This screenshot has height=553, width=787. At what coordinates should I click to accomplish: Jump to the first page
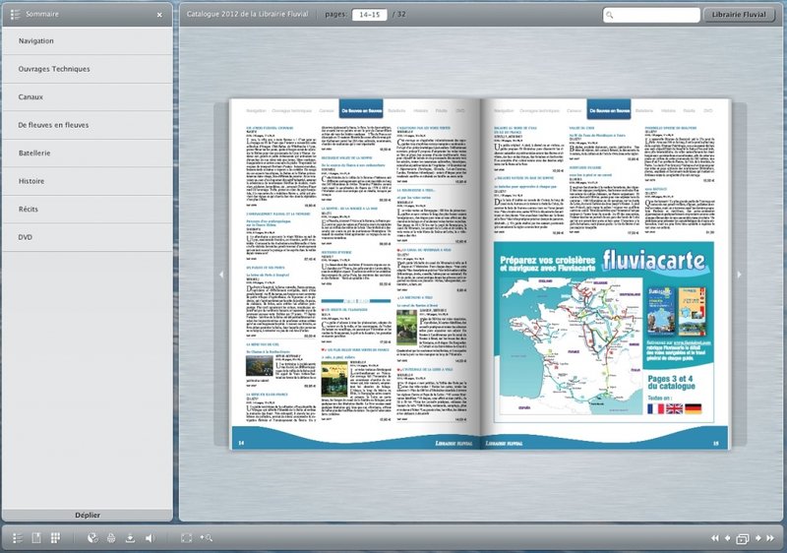tap(715, 539)
